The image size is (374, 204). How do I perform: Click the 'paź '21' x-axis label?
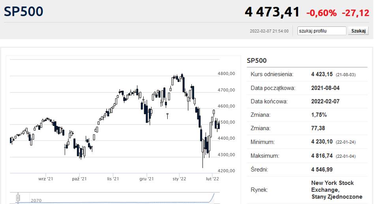(79, 179)
